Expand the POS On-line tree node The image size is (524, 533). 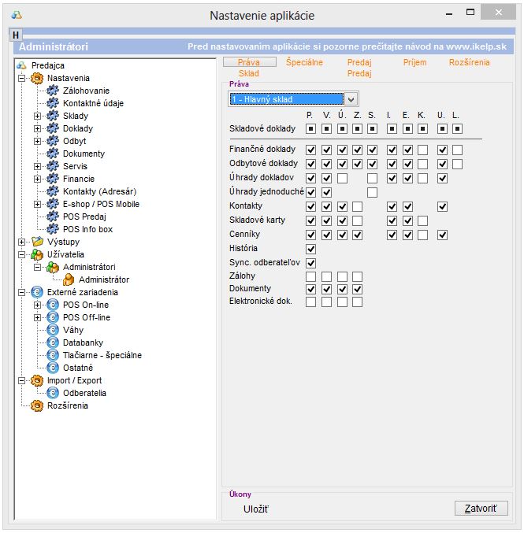37,305
